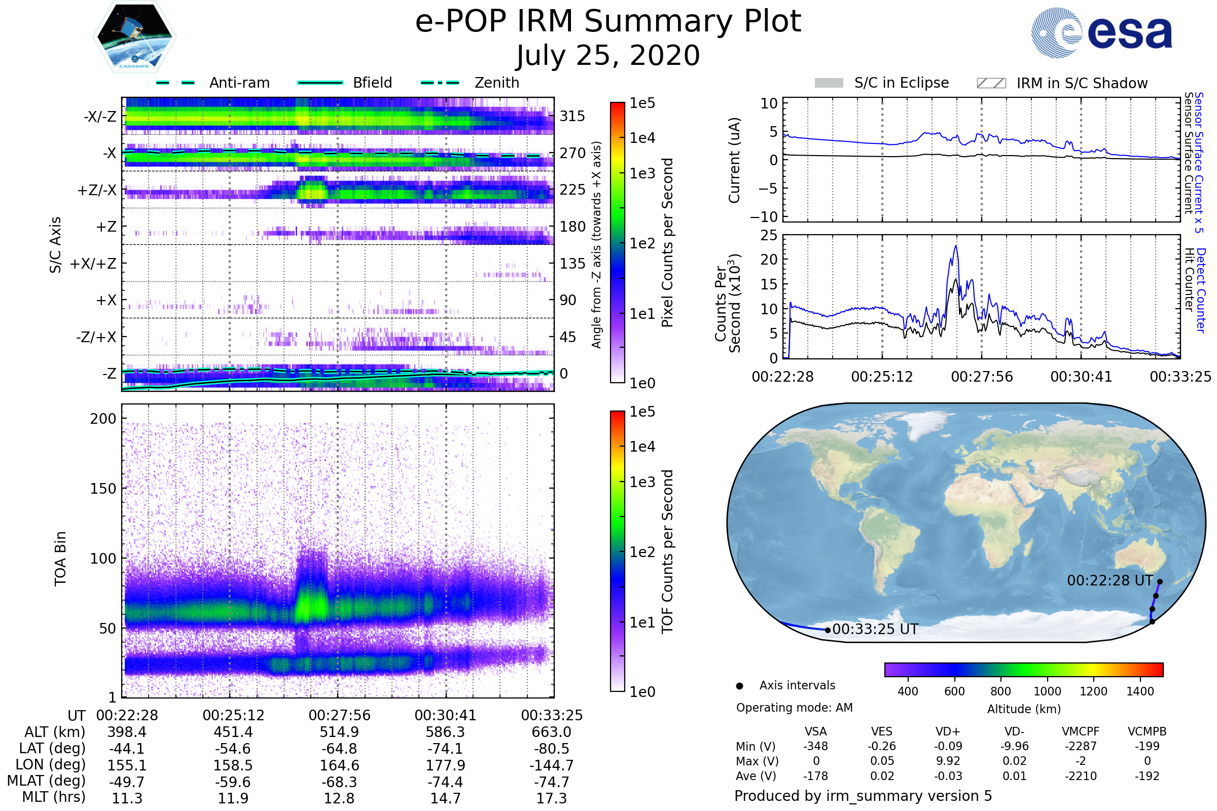The width and height of the screenshot is (1217, 811).
Task: Click the Altitude (km) color bar
Action: pyautogui.click(x=1024, y=670)
